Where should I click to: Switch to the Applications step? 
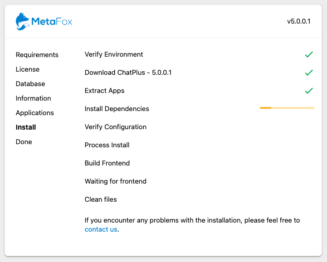35,113
